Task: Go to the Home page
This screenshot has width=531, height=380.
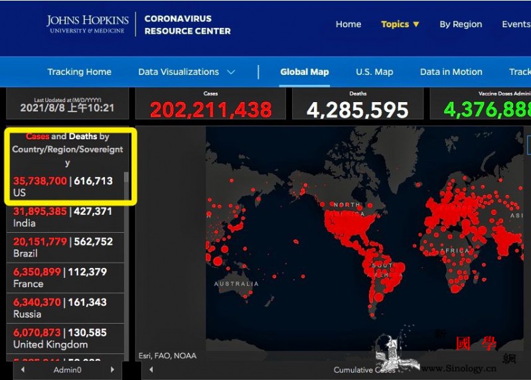Action: (x=348, y=25)
